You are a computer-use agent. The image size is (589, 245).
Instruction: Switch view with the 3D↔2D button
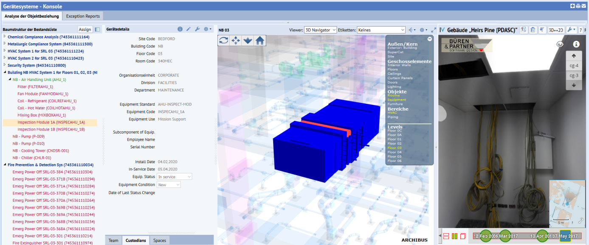point(556,30)
